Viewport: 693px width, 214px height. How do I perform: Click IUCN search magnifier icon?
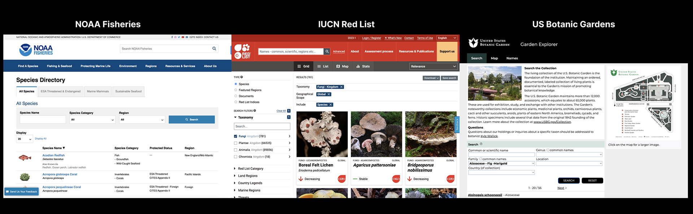(x=327, y=52)
